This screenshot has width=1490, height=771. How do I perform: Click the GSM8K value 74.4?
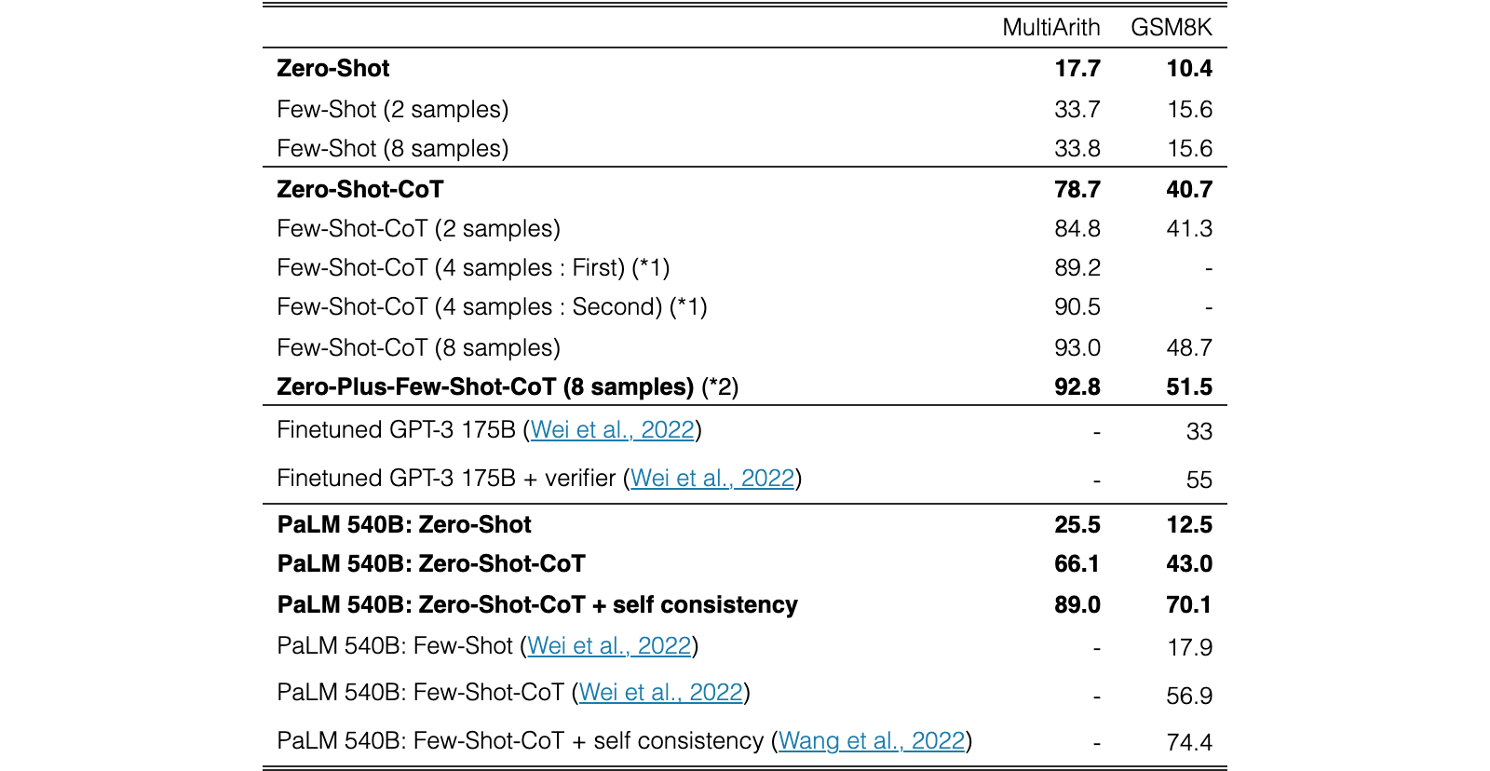coord(1189,743)
